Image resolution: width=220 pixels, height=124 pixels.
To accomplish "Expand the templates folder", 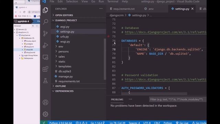I will (x=65, y=66).
